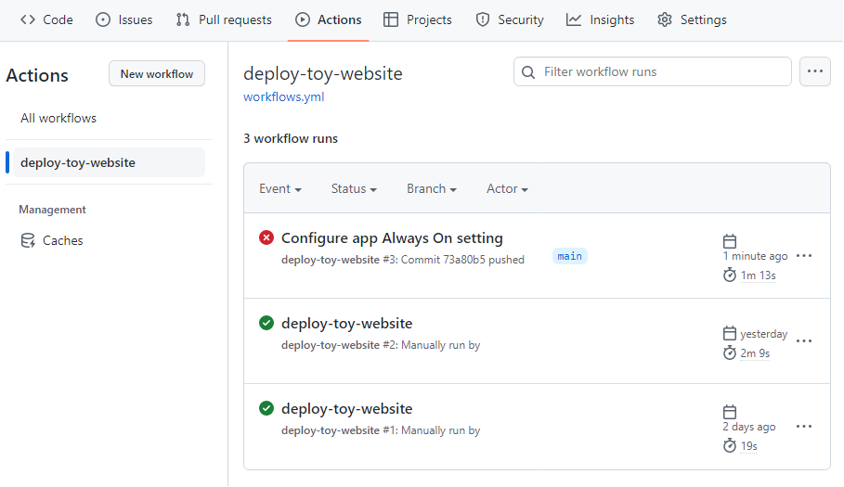Screen dimensions: 844x487
Task: Click the deploy-toy-website page title
Action: pos(323,73)
